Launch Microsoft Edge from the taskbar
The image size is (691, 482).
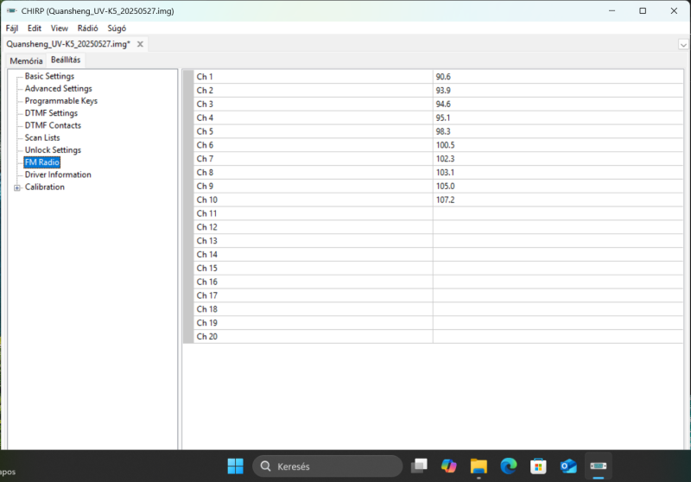click(509, 466)
